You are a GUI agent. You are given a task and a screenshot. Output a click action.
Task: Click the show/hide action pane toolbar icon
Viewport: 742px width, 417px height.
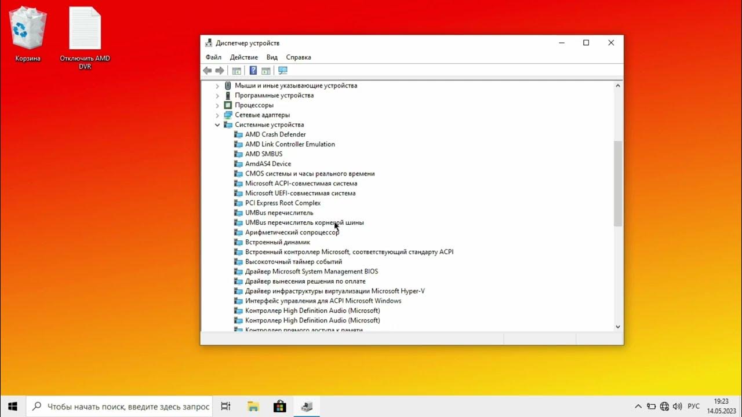point(266,71)
